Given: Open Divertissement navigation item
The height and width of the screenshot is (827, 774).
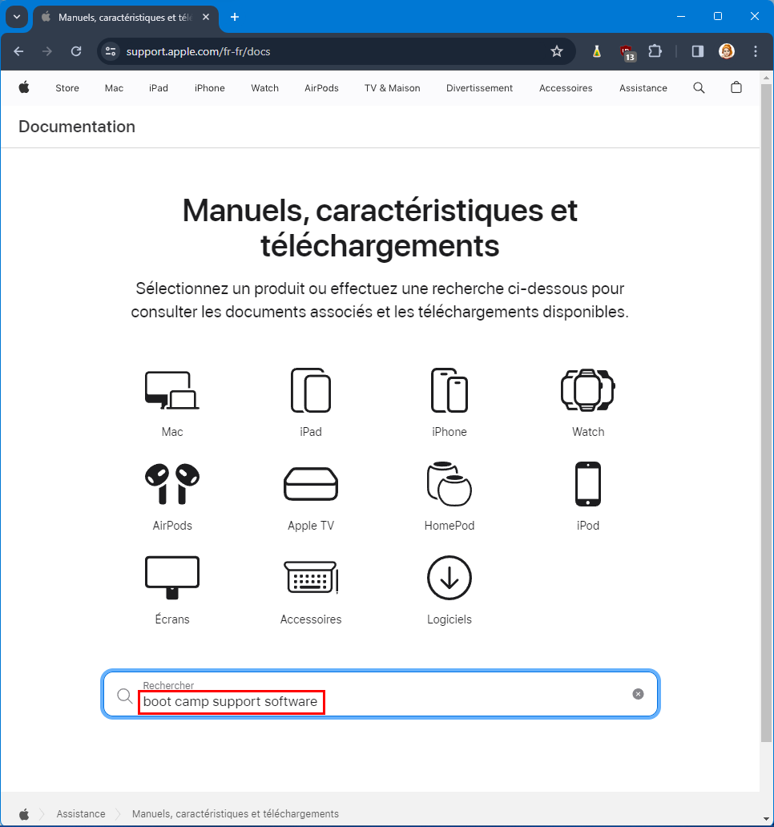Looking at the screenshot, I should [479, 88].
